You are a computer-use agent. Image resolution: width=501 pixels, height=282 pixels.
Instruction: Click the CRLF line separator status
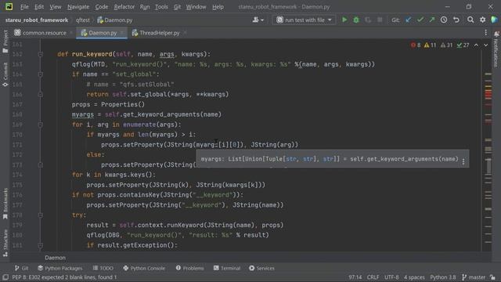(373, 277)
